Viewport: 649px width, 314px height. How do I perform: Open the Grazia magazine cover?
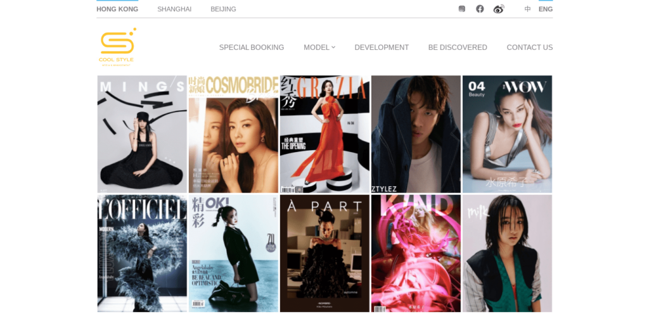324,134
